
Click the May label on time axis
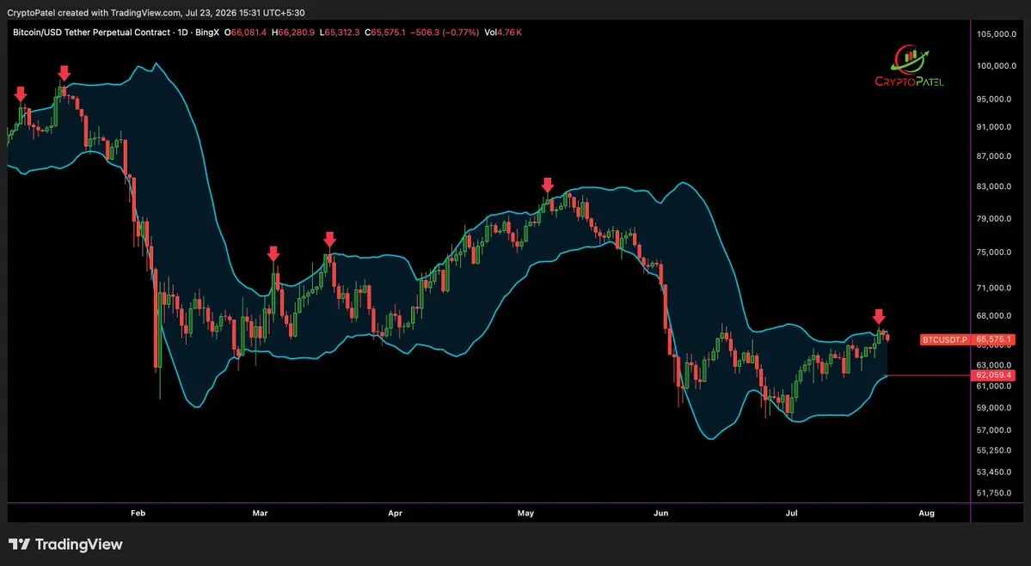[525, 513]
